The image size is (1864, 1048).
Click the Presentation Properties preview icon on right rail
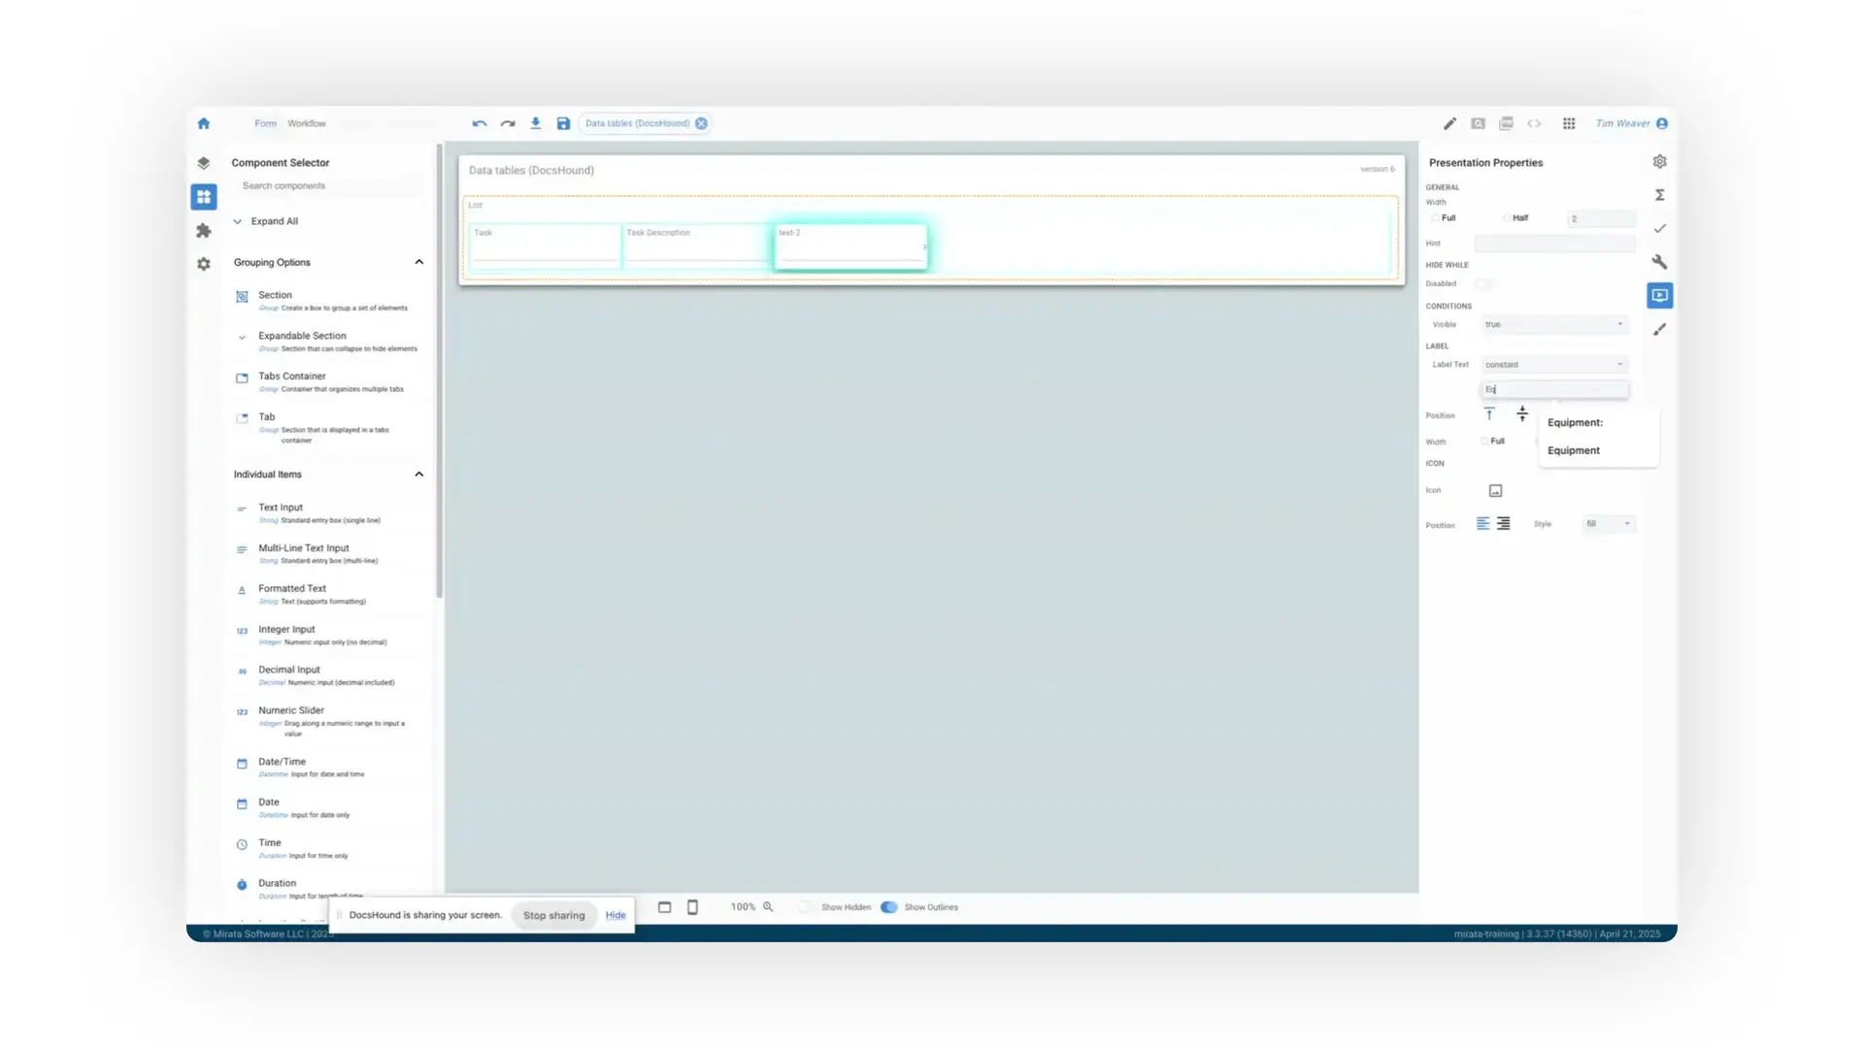pos(1660,295)
